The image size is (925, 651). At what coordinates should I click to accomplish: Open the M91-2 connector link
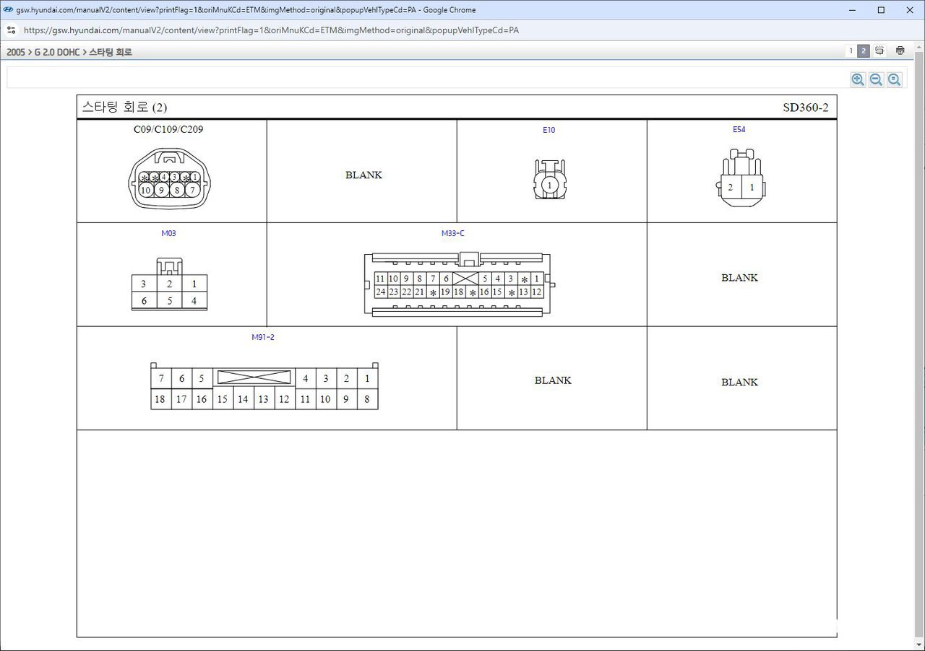point(263,337)
